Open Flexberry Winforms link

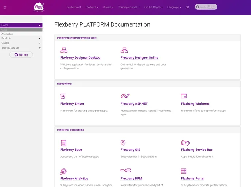[195, 104]
